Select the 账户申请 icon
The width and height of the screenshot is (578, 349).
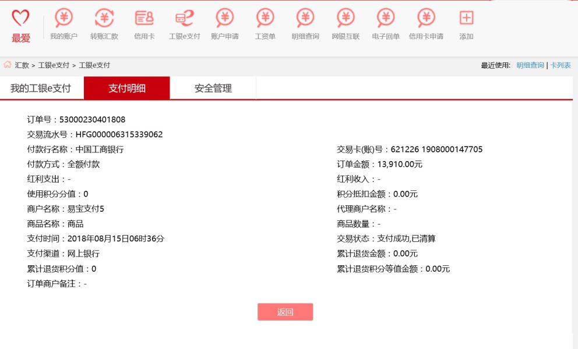tap(224, 19)
